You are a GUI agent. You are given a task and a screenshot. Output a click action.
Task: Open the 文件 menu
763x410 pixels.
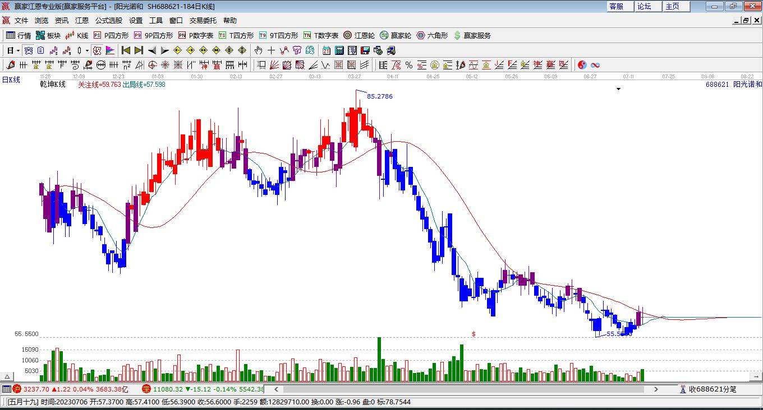tap(21, 21)
